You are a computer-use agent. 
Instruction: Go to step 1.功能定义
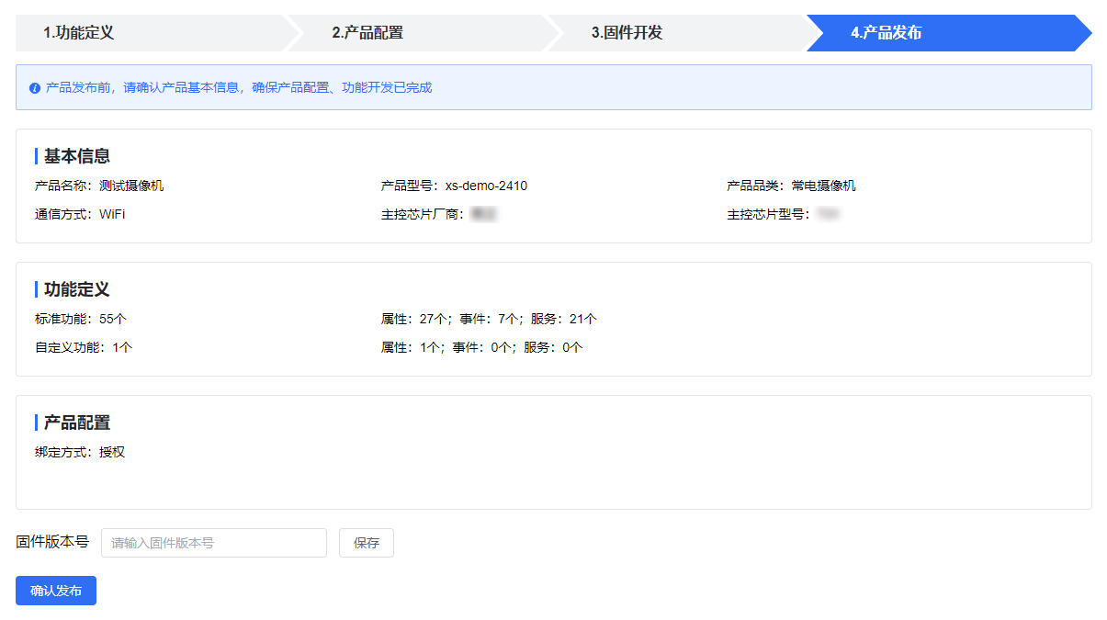pyautogui.click(x=79, y=33)
